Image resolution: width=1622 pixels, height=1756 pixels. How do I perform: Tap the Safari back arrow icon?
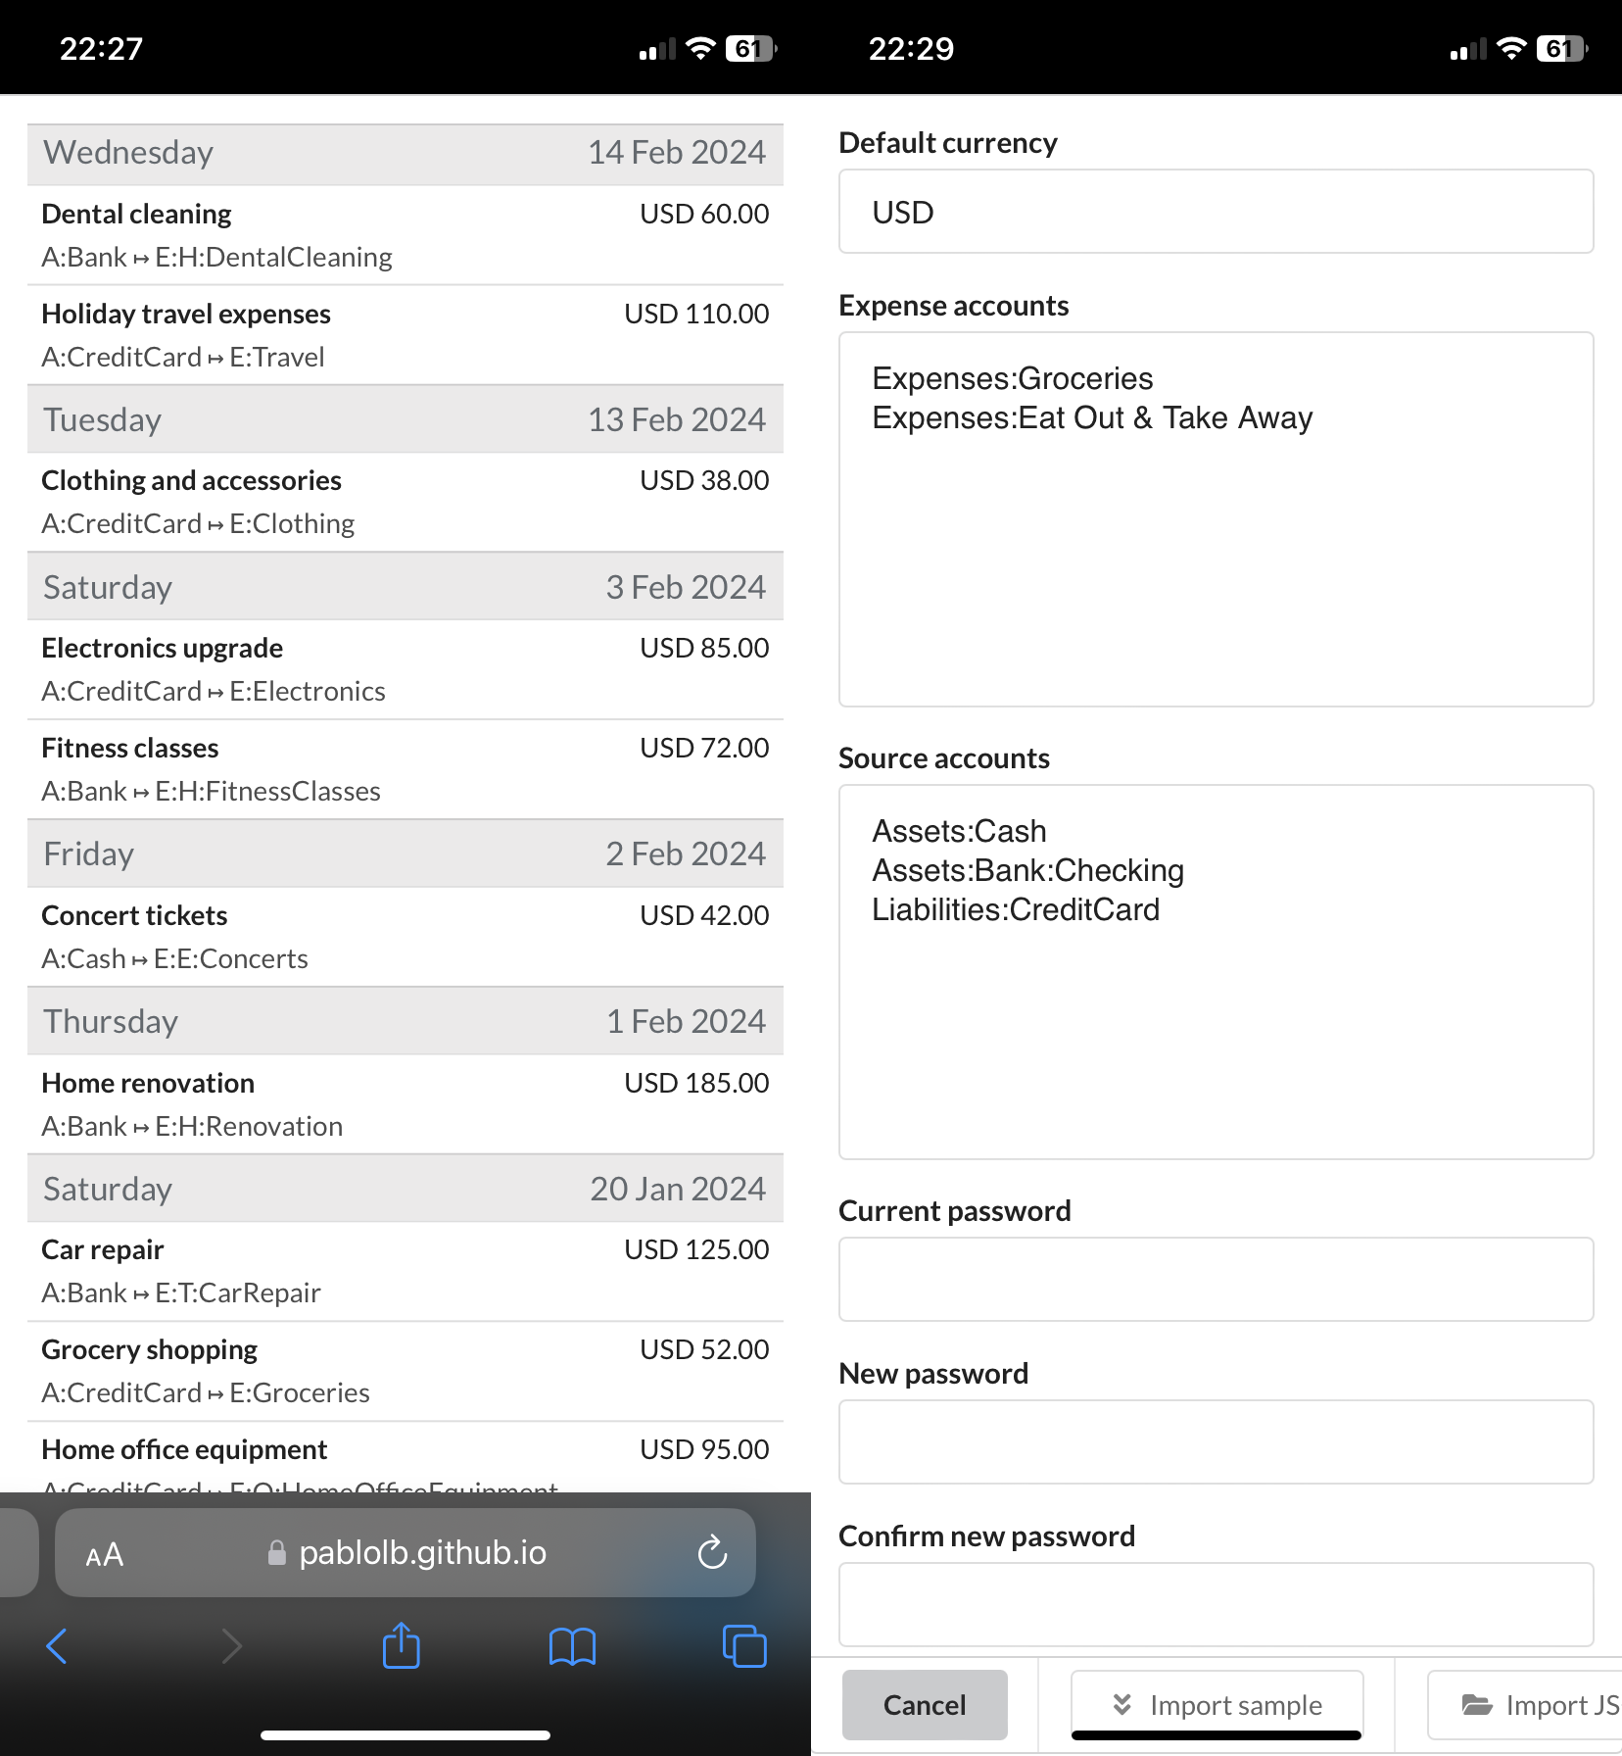[58, 1646]
